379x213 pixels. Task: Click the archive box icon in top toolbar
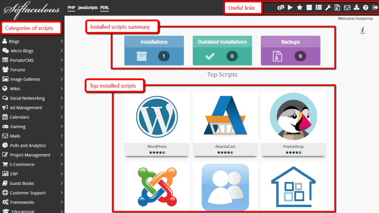pyautogui.click(x=309, y=7)
